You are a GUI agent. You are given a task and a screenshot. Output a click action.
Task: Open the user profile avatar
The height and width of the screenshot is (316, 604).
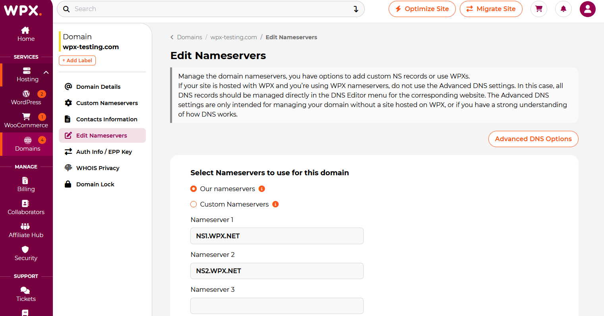point(588,9)
